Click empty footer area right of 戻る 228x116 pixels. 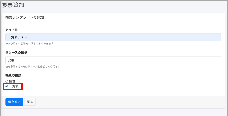click(128, 102)
